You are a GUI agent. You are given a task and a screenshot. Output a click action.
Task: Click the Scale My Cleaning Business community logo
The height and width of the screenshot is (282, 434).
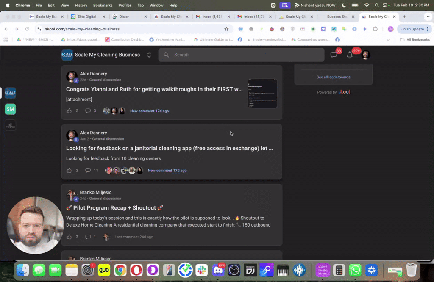67,55
